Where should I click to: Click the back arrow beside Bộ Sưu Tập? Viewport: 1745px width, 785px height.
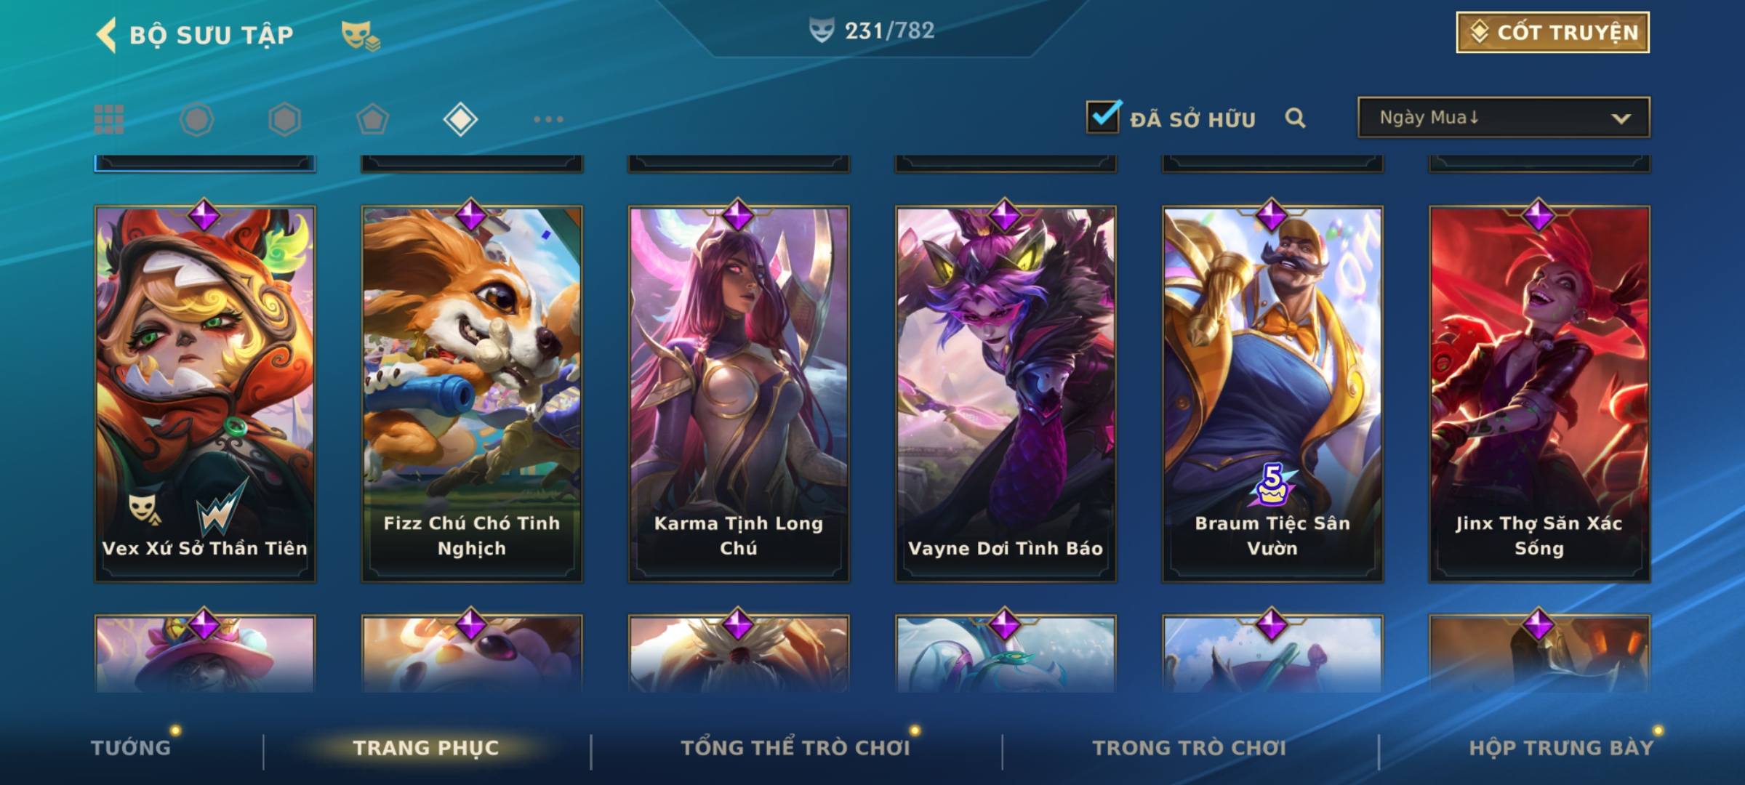coord(106,35)
